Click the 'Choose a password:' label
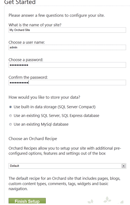The width and height of the screenshot is (130, 205). point(26,60)
